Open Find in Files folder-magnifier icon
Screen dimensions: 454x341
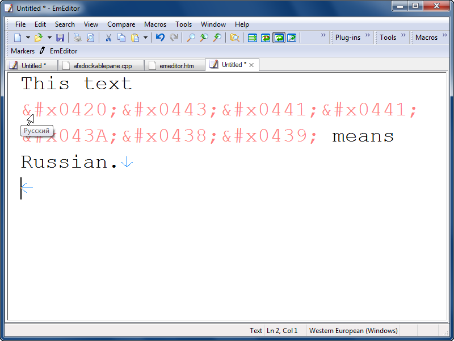coord(234,38)
